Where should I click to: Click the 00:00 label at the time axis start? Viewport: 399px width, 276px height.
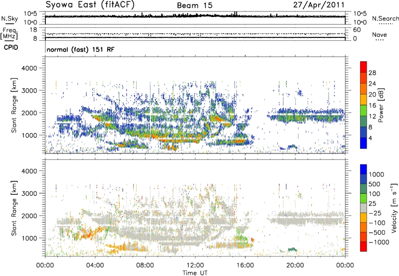tap(45, 266)
